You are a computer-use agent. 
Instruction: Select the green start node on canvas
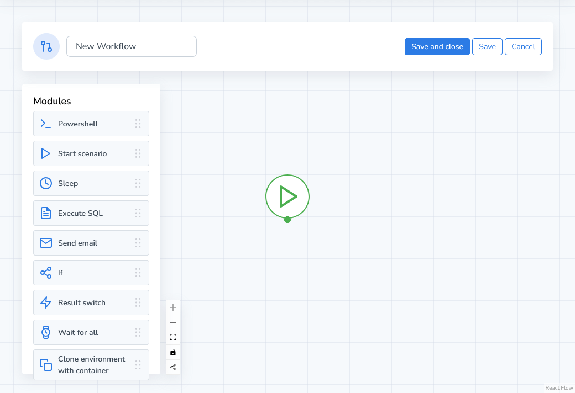287,197
